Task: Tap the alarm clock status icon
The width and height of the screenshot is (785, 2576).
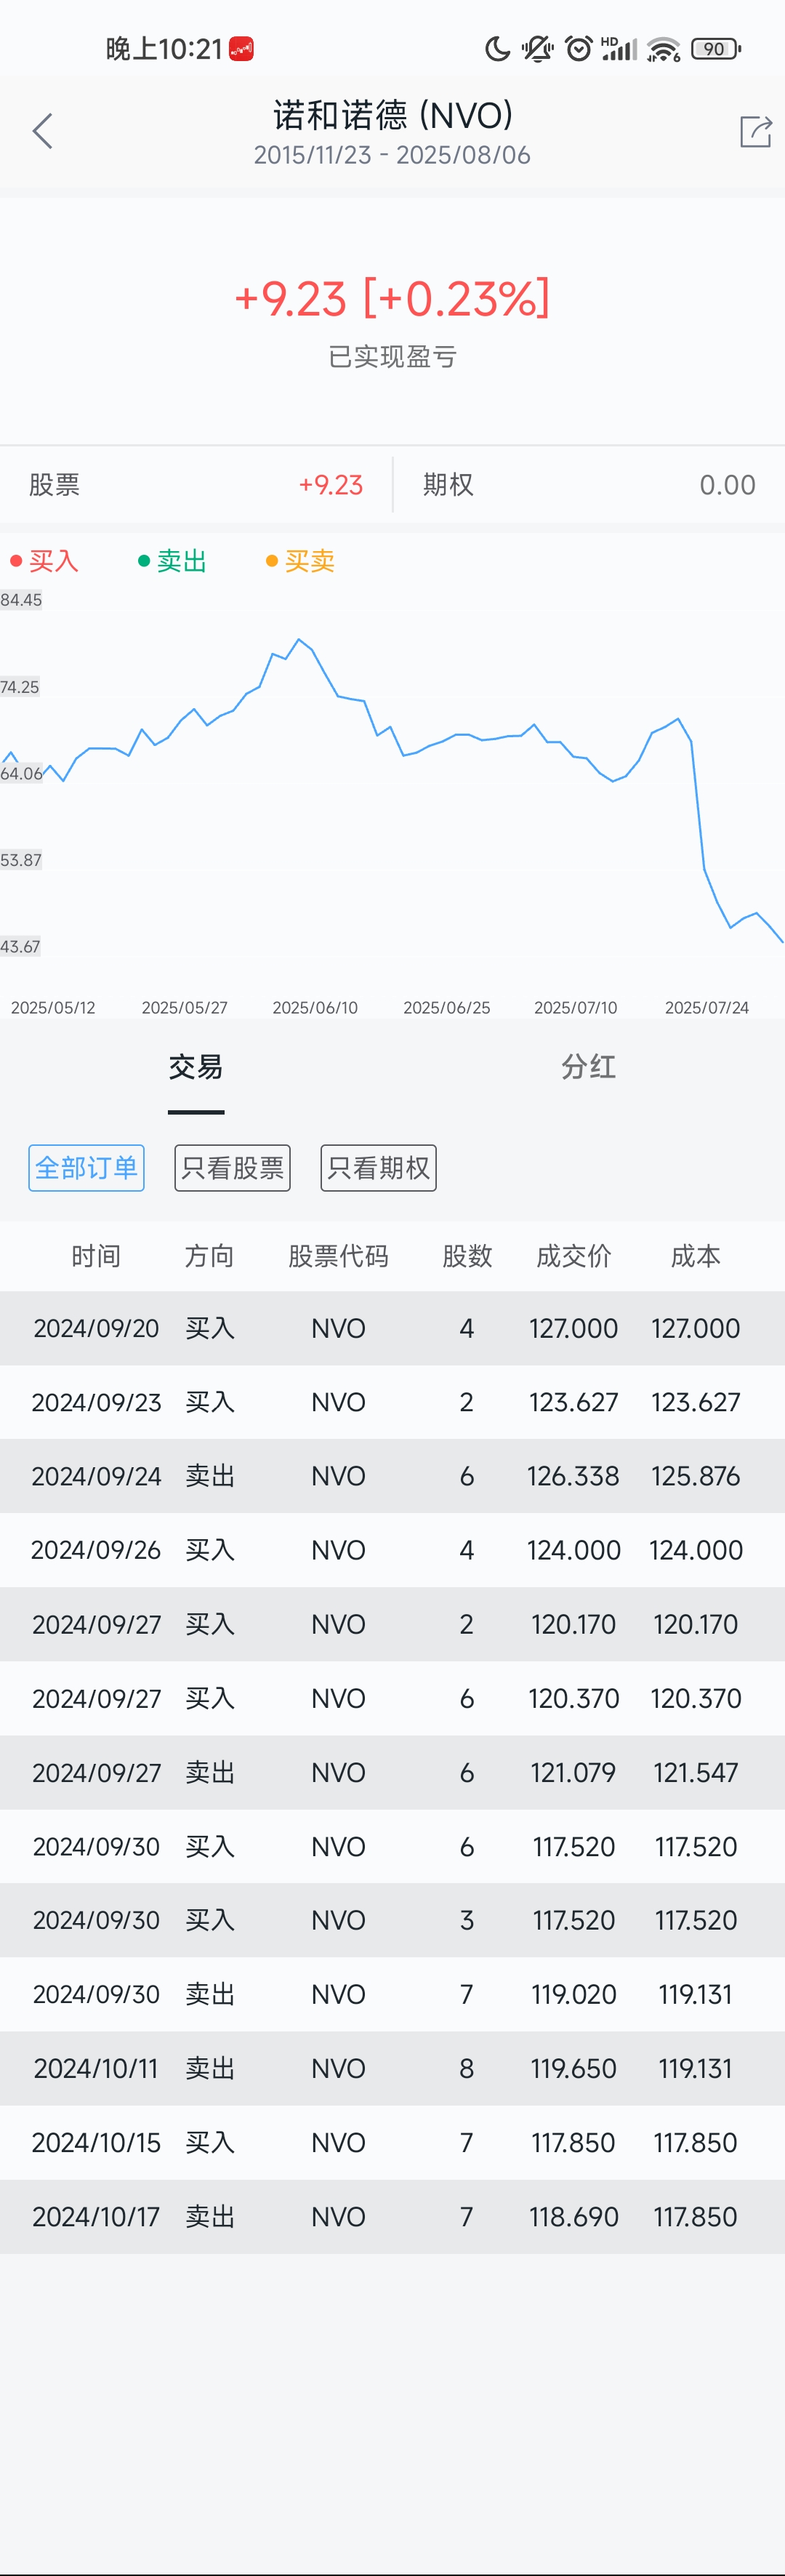Action: [578, 48]
